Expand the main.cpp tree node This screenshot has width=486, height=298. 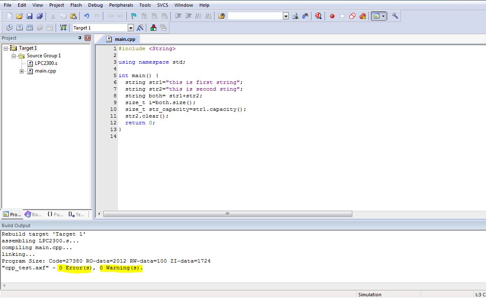(22, 71)
